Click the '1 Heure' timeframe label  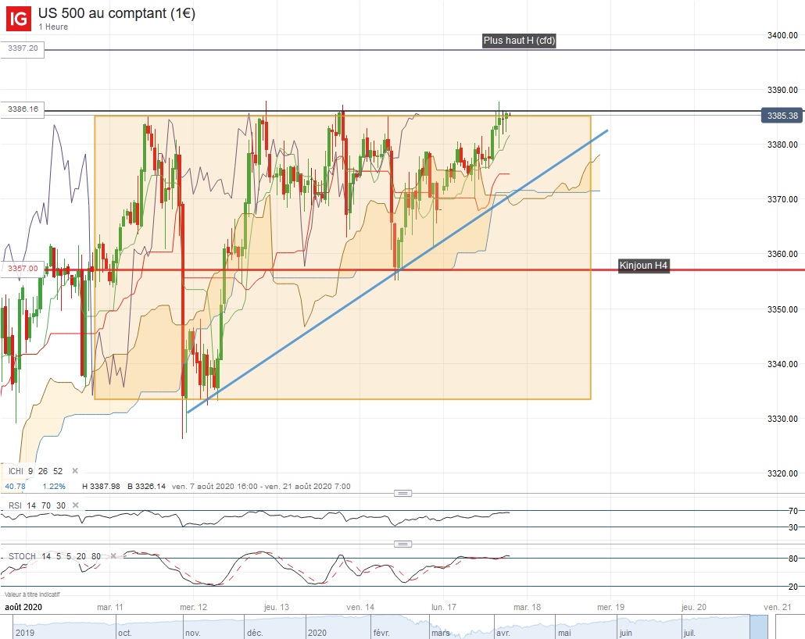pos(53,27)
